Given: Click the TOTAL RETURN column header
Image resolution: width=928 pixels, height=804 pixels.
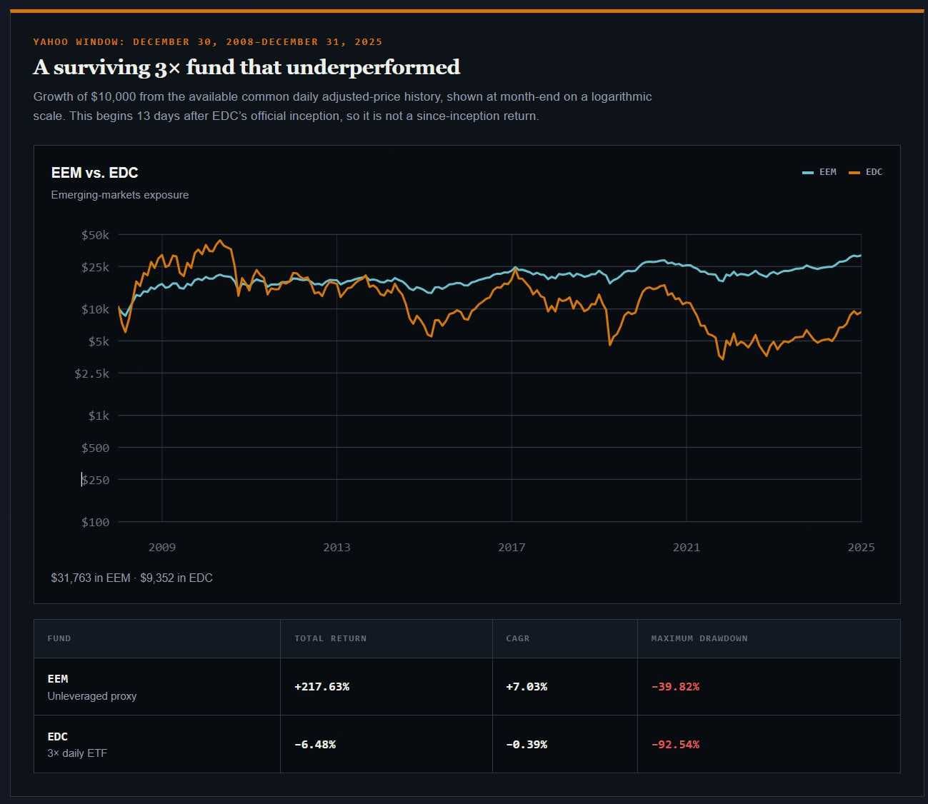Looking at the screenshot, I should (331, 638).
